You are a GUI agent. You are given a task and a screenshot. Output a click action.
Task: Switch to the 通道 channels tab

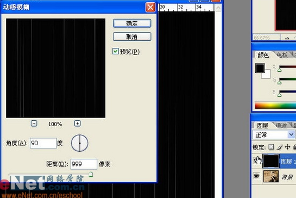coord(281,125)
